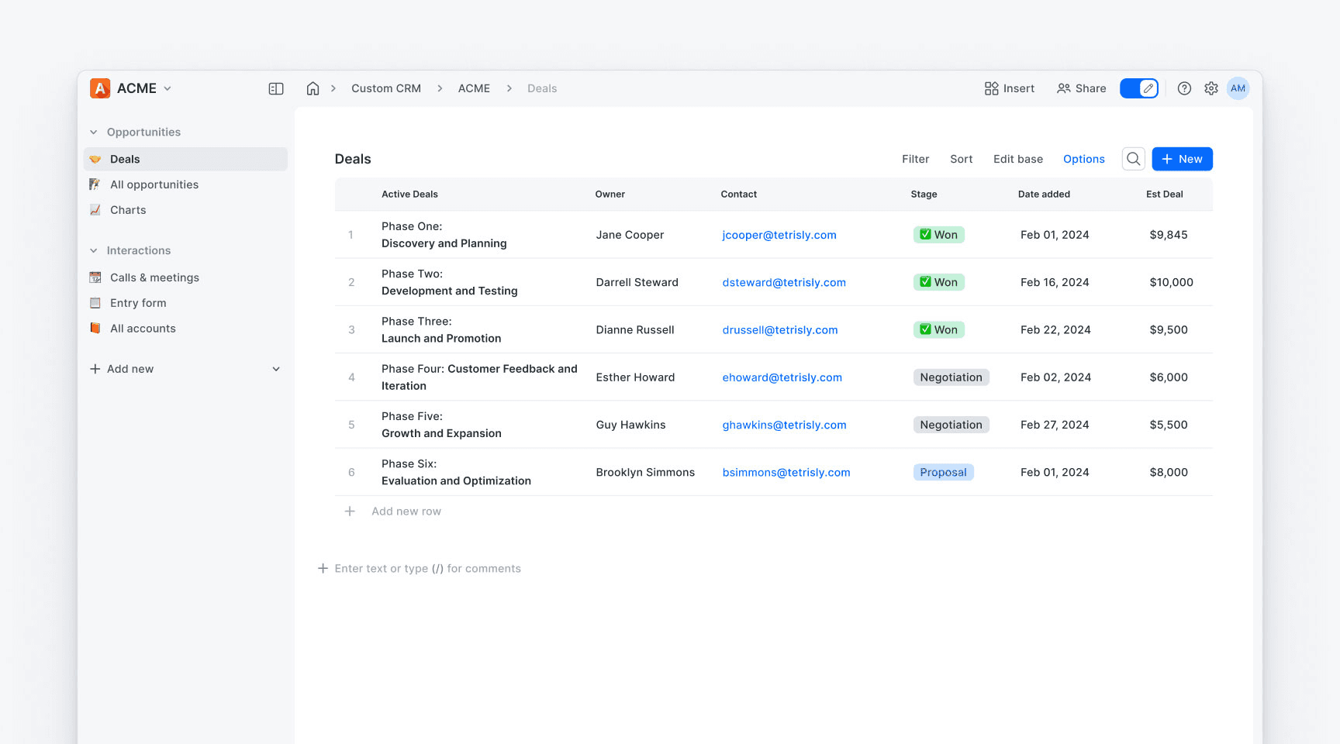
Task: Select Phase Three: Launch and Promotion deal
Action: click(x=441, y=329)
